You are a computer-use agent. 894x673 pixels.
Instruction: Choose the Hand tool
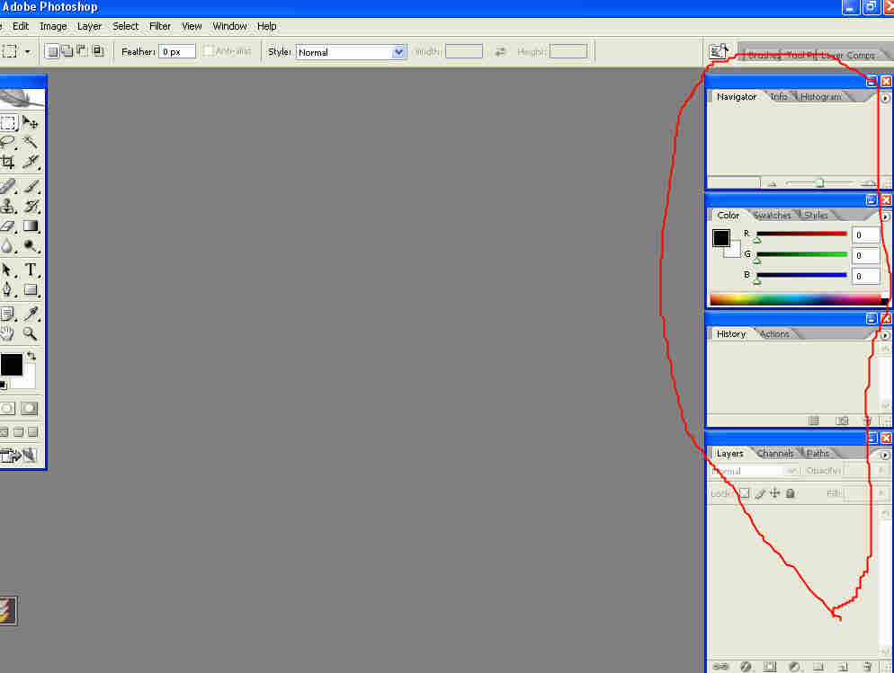[x=8, y=333]
